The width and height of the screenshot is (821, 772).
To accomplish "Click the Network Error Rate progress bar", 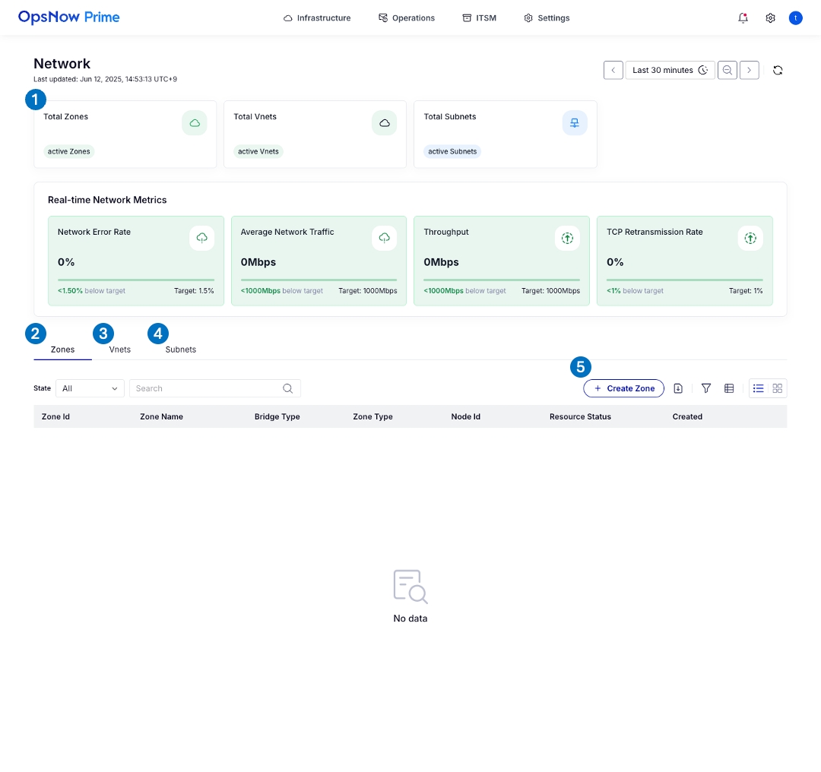I will click(135, 280).
